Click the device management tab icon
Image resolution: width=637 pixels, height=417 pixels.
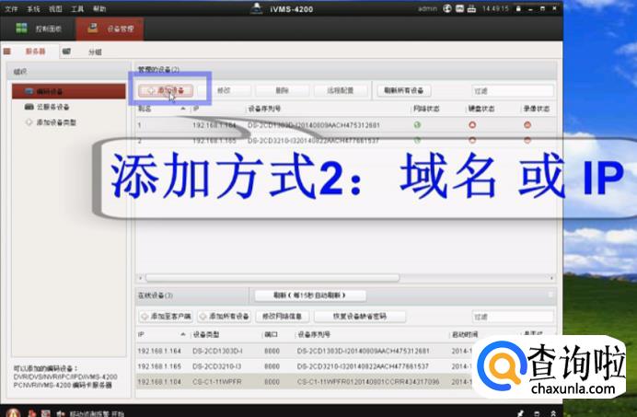tap(93, 28)
